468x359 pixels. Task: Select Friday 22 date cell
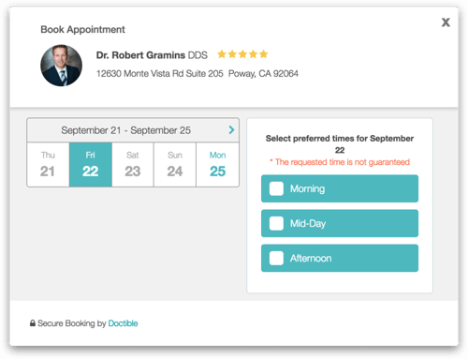[91, 165]
